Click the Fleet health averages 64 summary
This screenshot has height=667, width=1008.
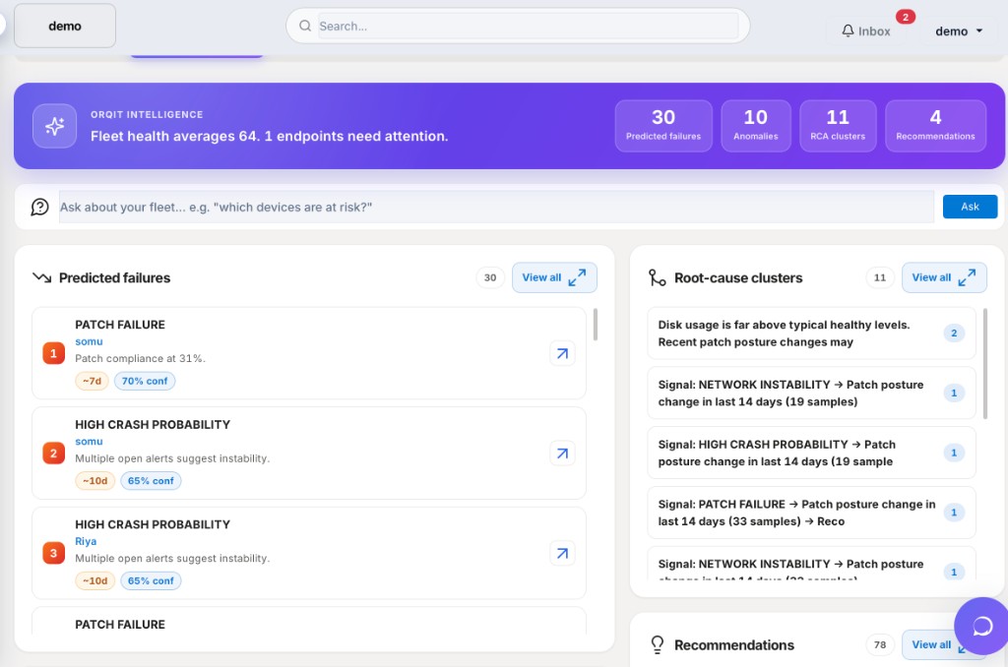coord(270,136)
